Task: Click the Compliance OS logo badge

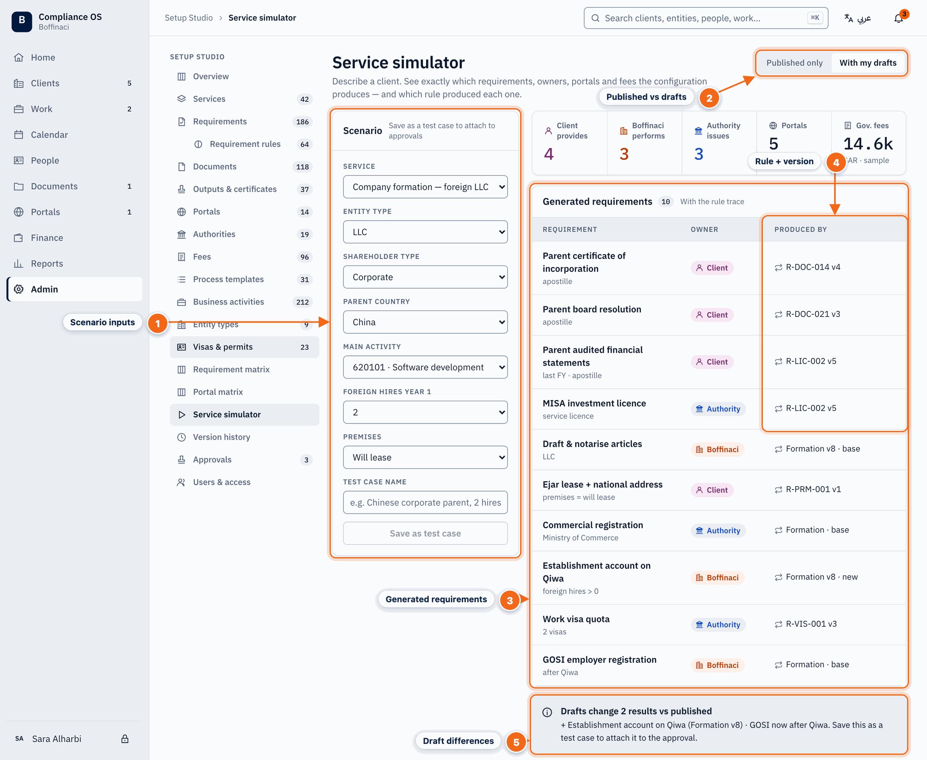Action: coord(22,22)
